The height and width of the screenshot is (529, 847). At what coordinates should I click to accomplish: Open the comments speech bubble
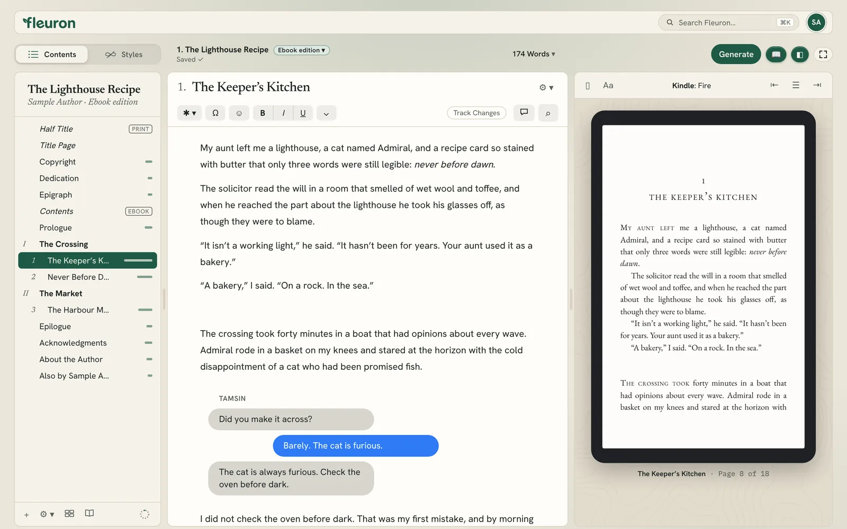point(524,112)
